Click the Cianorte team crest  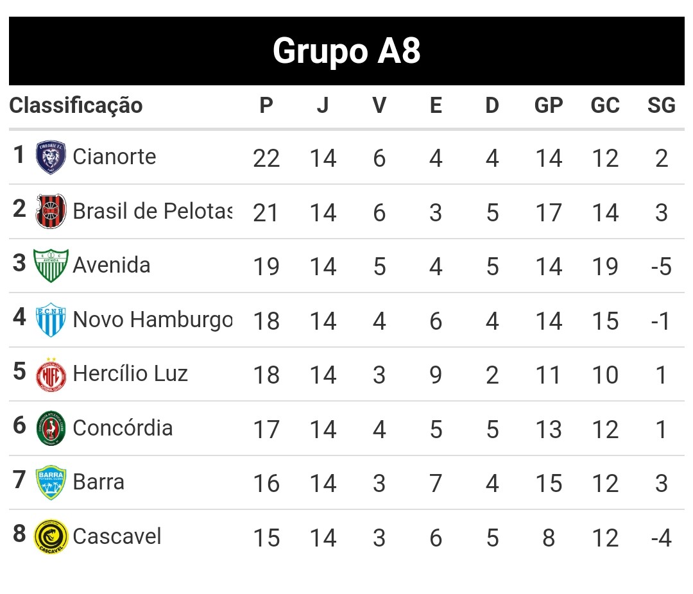[x=51, y=158]
